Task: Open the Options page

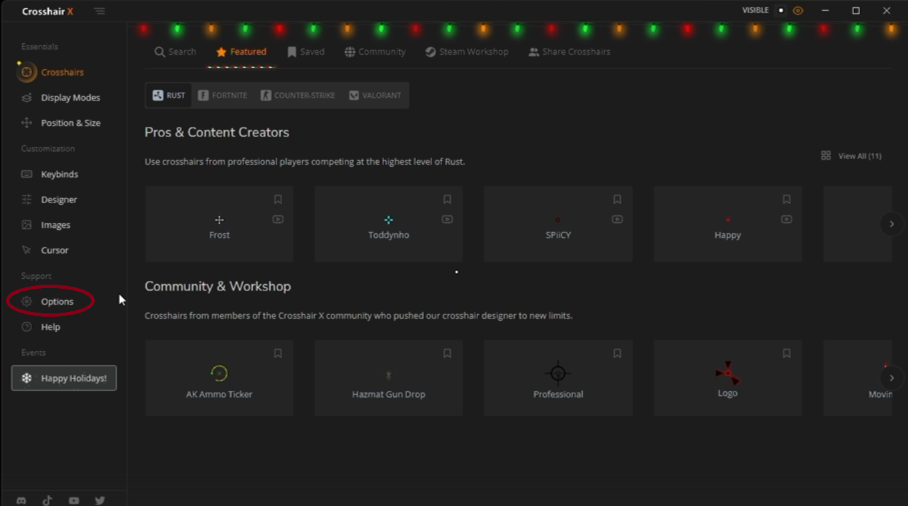Action: [47, 301]
